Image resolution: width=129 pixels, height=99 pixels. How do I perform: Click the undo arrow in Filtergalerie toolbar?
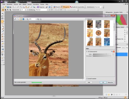(x=15, y=19)
